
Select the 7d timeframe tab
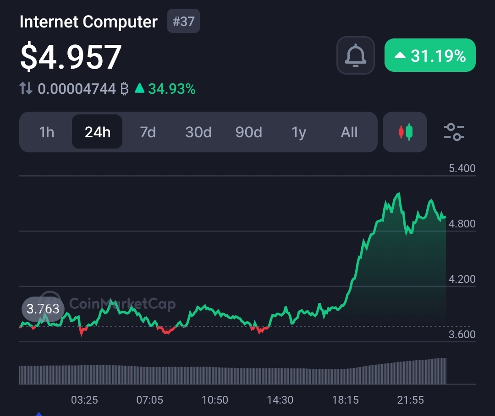pyautogui.click(x=148, y=132)
